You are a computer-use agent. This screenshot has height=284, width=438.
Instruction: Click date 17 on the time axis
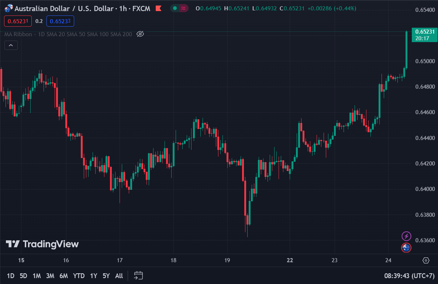coord(120,260)
